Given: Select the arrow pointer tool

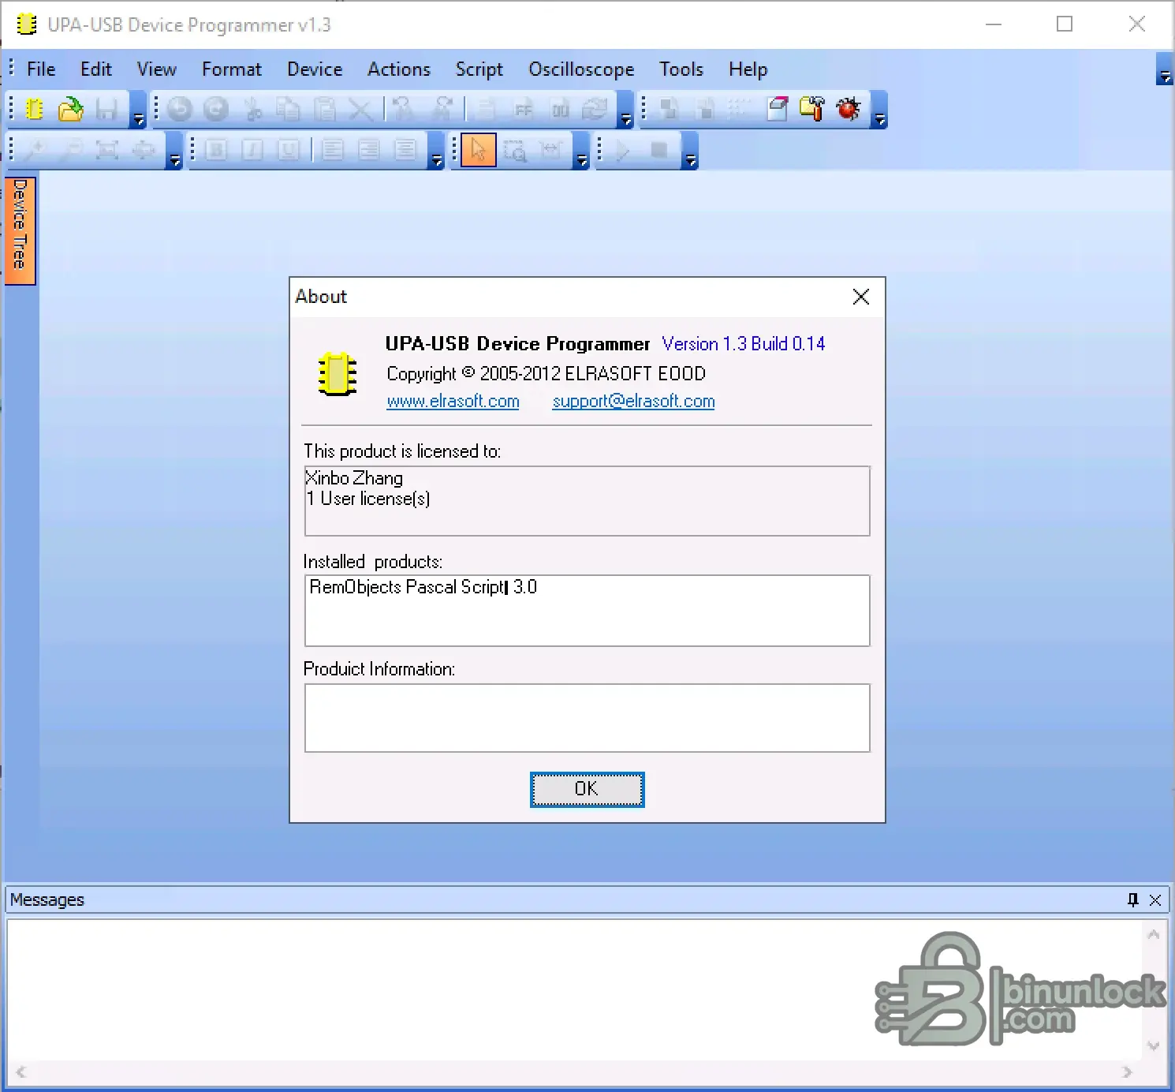Looking at the screenshot, I should coord(478,150).
